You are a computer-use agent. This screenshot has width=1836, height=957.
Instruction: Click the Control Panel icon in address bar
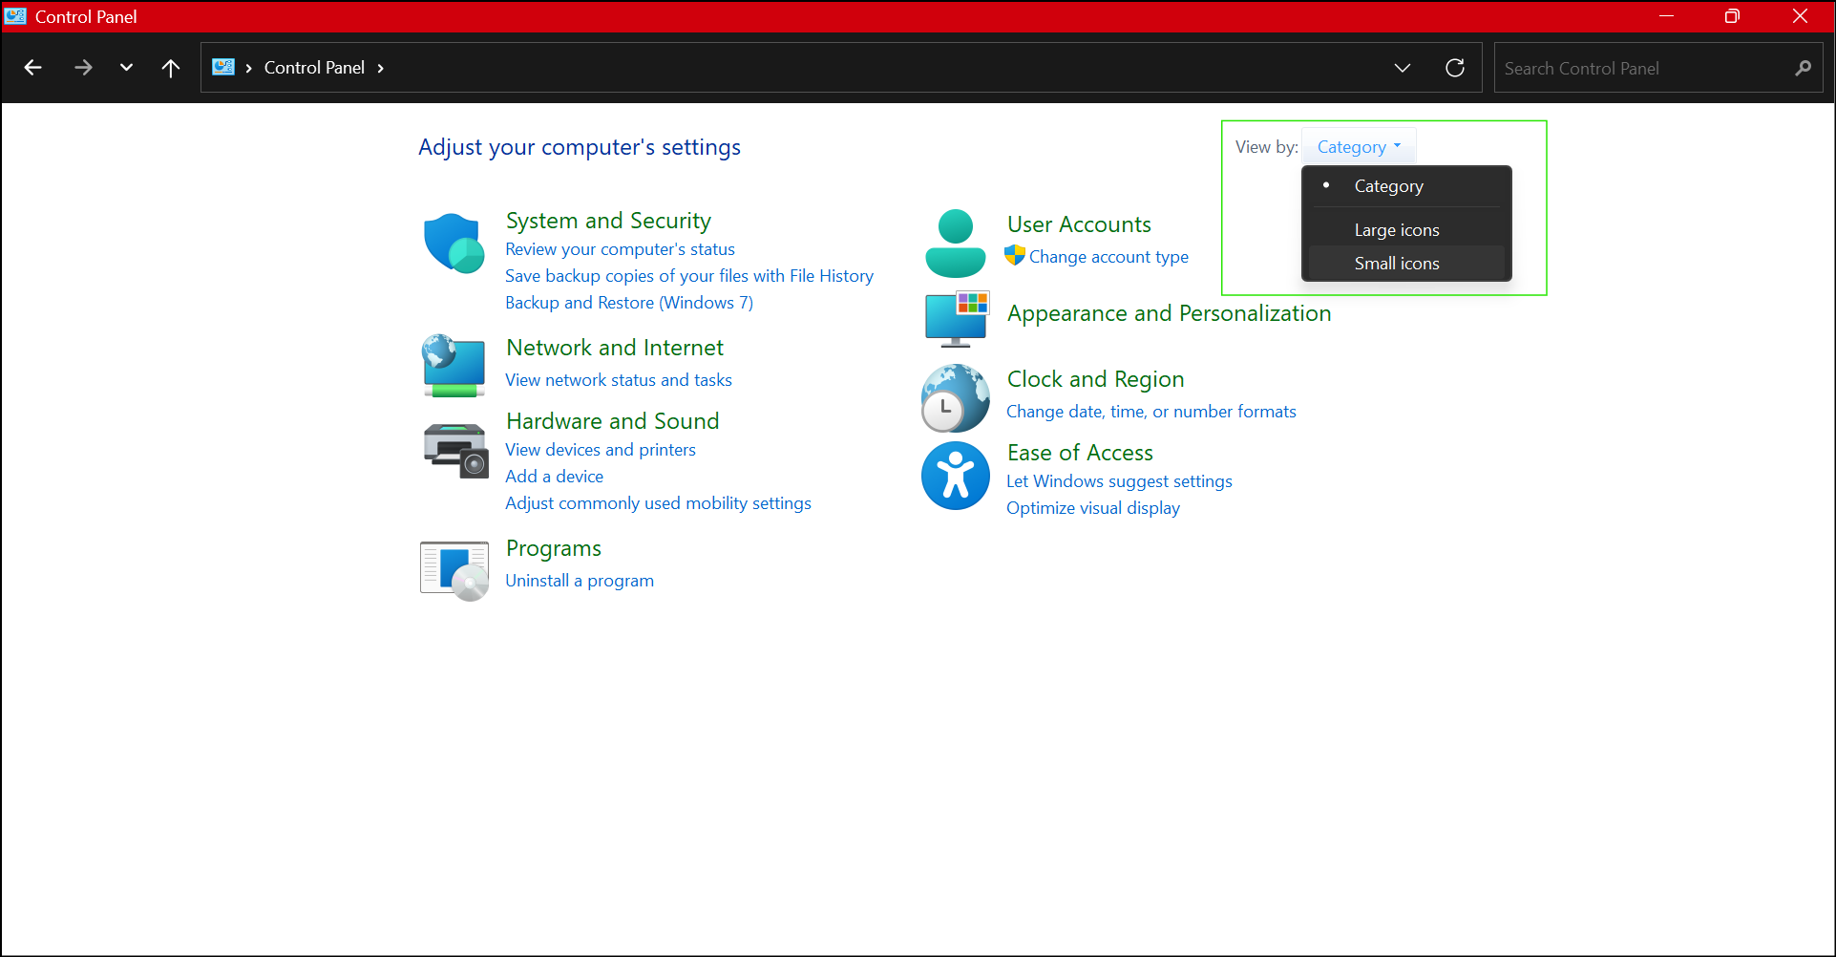point(223,67)
